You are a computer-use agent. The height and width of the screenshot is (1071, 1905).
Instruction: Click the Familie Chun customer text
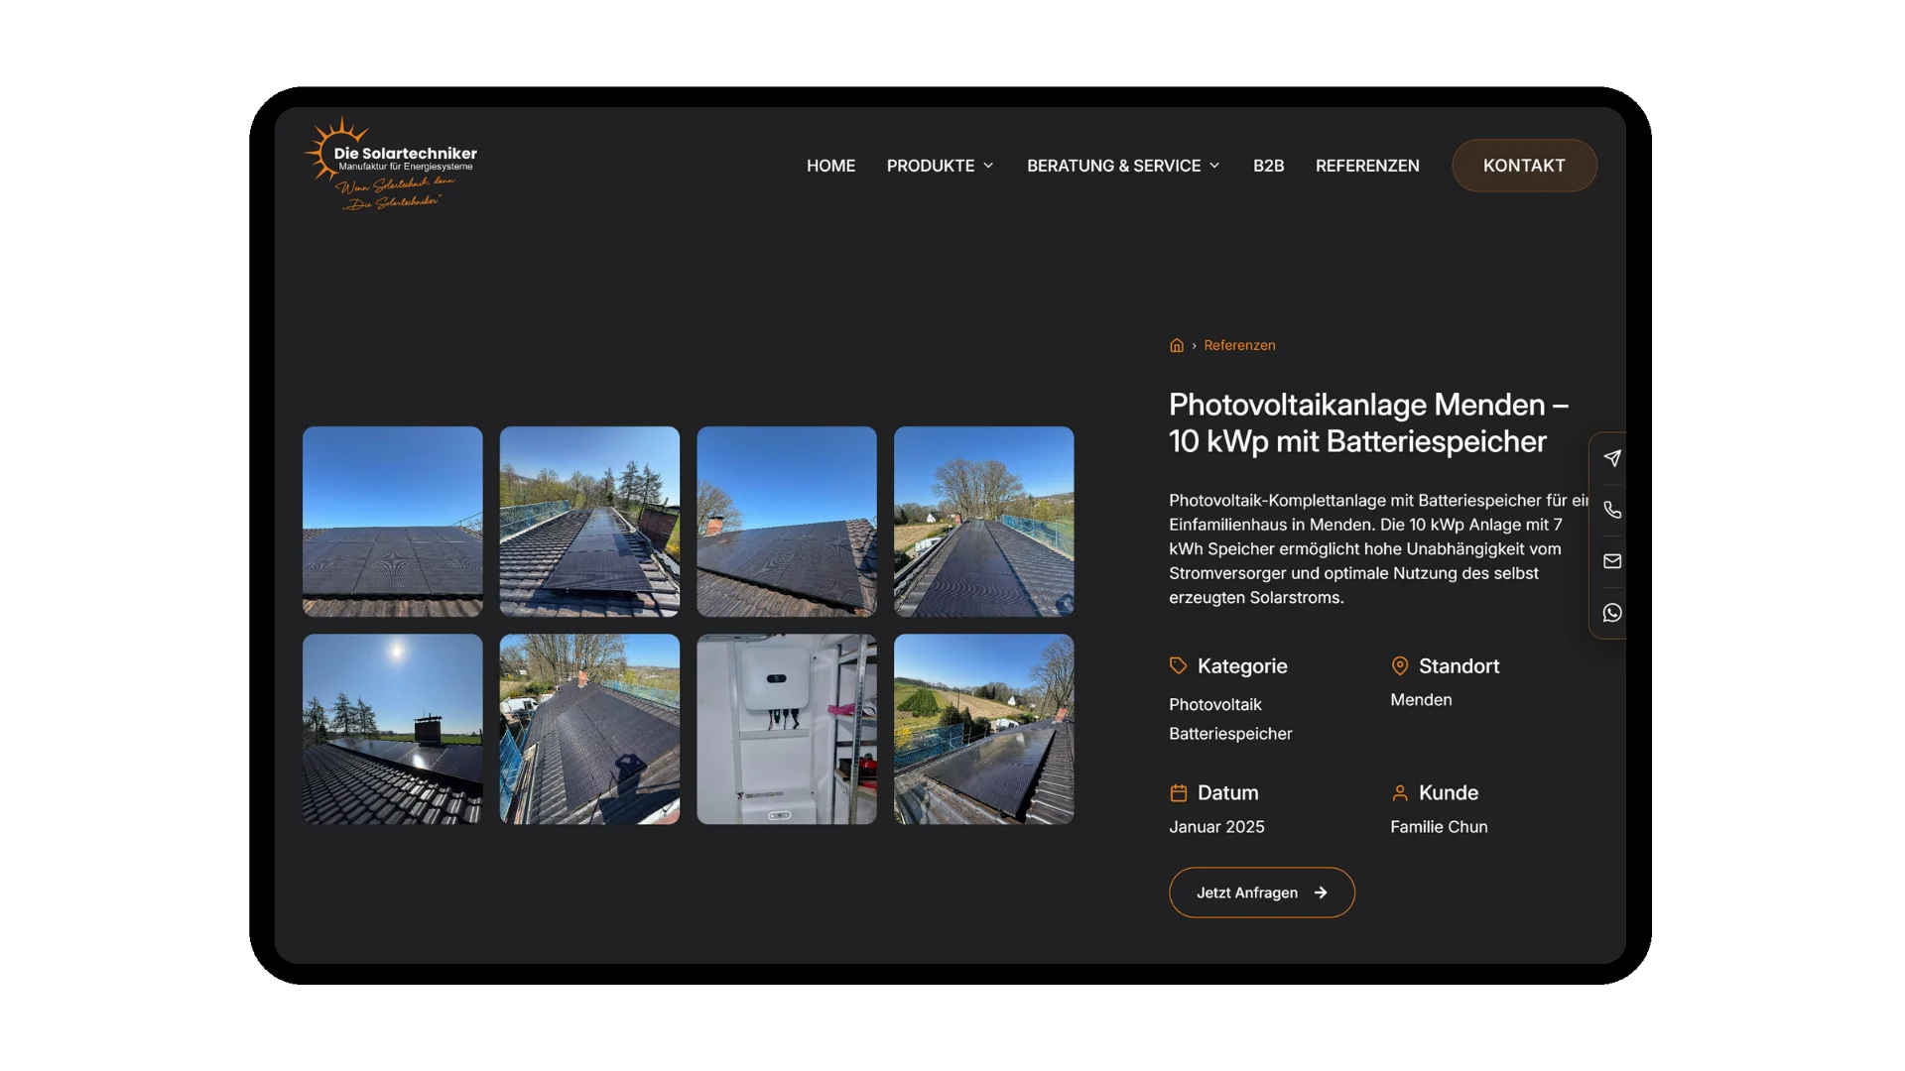pos(1439,827)
